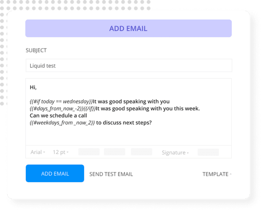The image size is (263, 212).
Task: Click the SUBJECT label
Action: pos(36,50)
